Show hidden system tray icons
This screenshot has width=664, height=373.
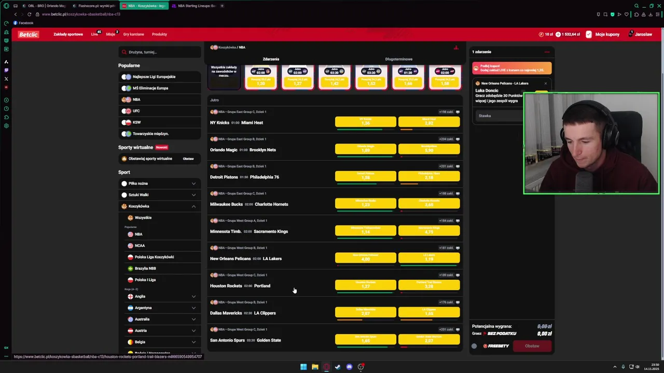point(615,367)
